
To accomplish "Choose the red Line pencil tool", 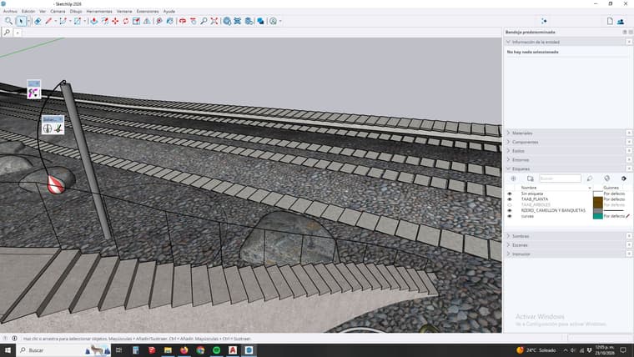I will point(48,21).
